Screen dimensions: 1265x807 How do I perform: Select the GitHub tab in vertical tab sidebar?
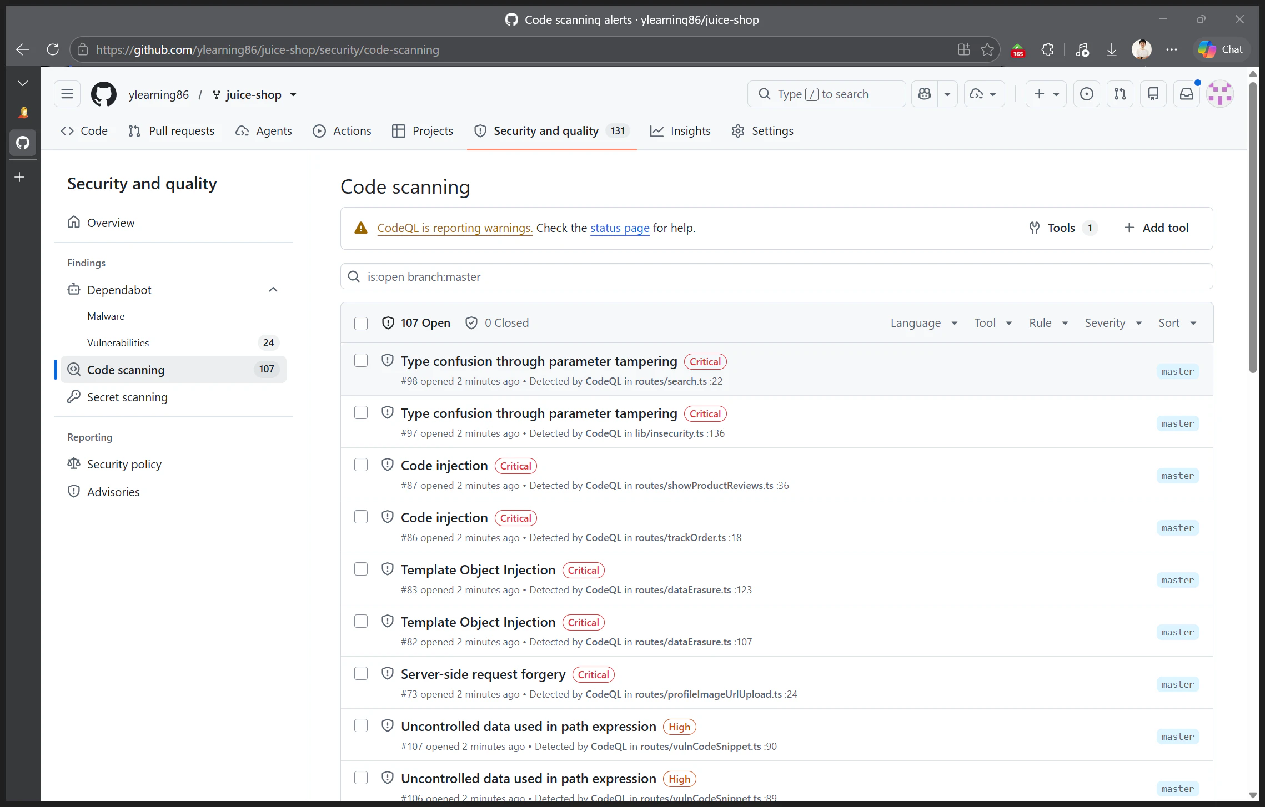[x=23, y=143]
